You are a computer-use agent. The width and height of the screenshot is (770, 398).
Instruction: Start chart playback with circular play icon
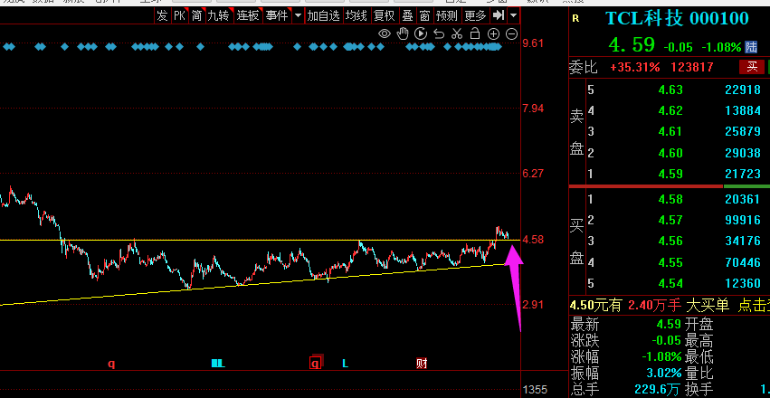pos(421,33)
